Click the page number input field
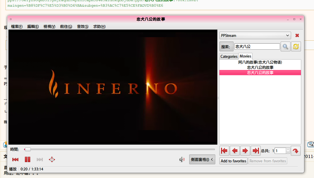This screenshot has width=314, height=178. (x=280, y=151)
